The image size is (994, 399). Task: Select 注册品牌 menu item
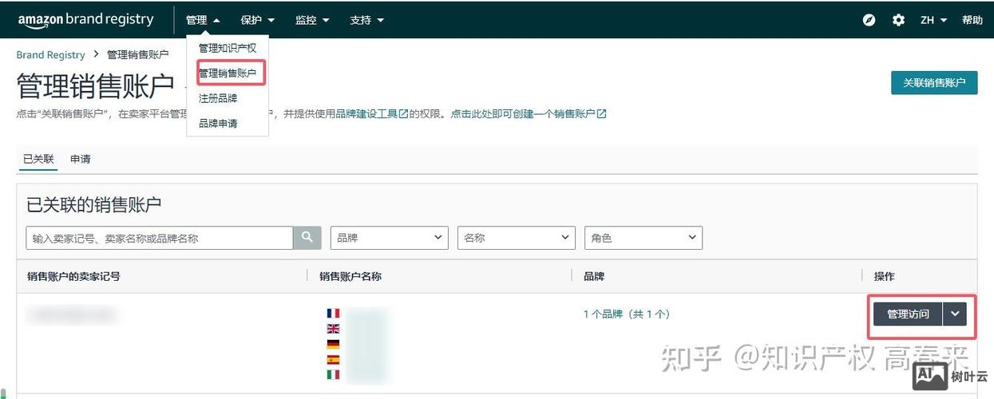[218, 98]
